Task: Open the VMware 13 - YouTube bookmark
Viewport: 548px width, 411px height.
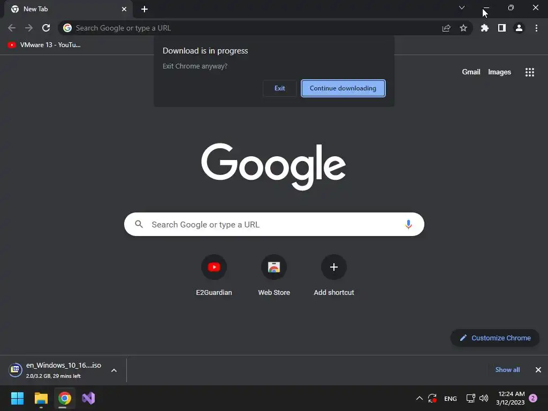Action: coord(44,45)
